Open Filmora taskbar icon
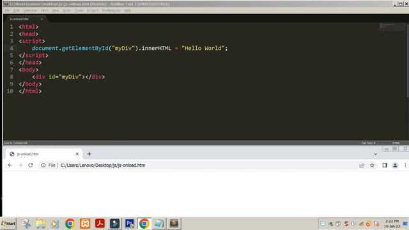The image size is (409, 230). click(114, 224)
